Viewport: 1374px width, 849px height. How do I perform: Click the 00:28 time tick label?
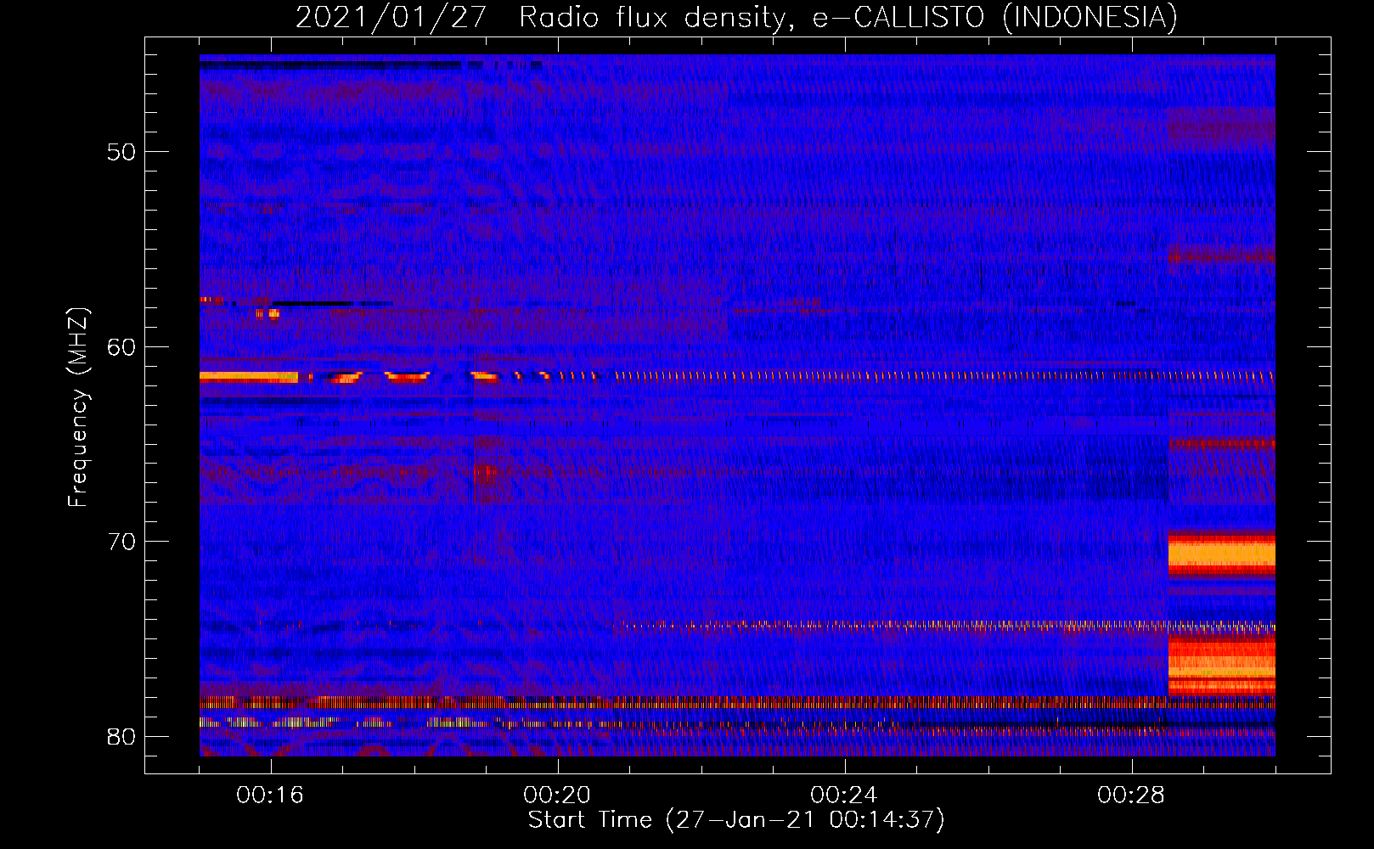1131,795
